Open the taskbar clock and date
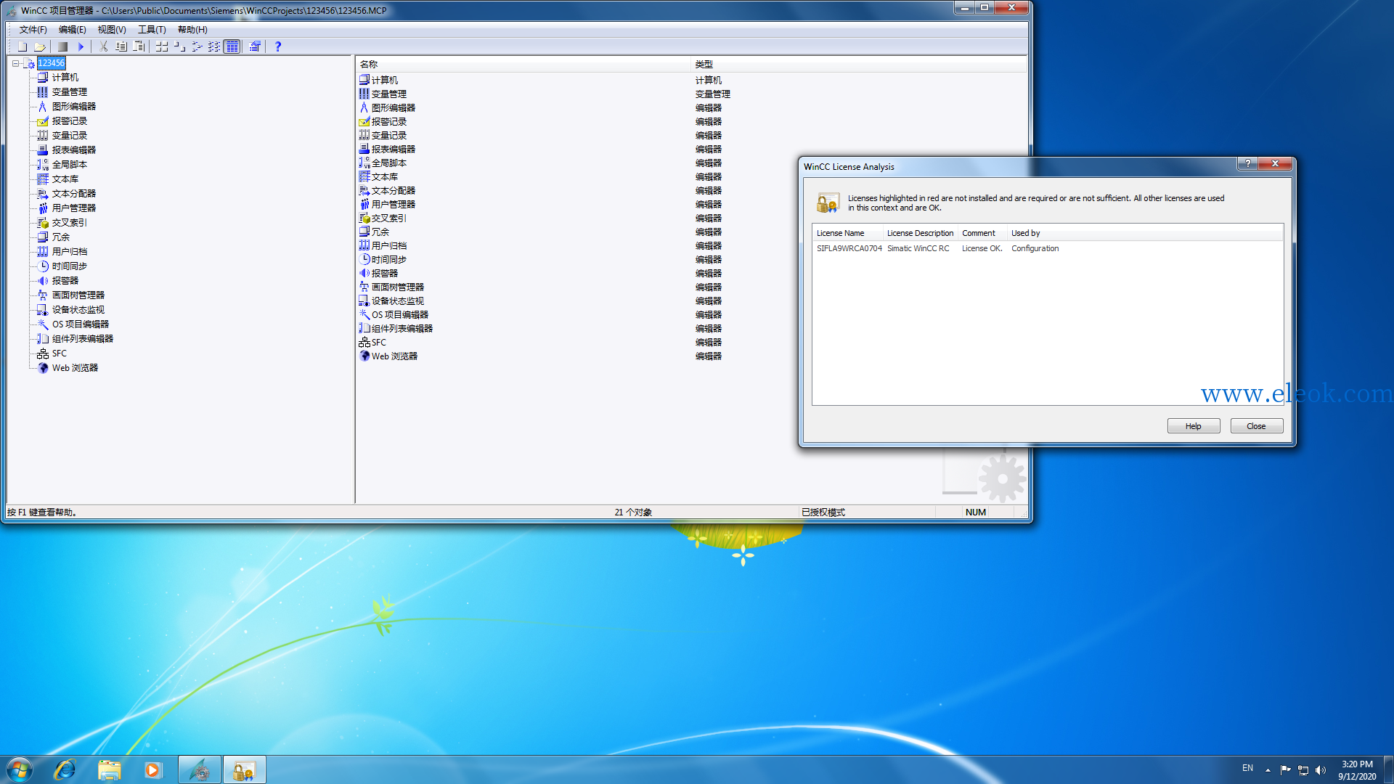Viewport: 1394px width, 784px height. (1357, 770)
